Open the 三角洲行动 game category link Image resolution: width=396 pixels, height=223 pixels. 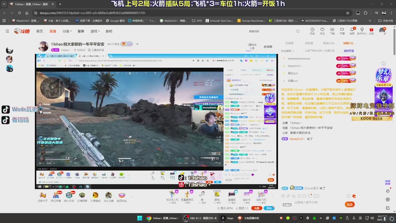point(96,50)
